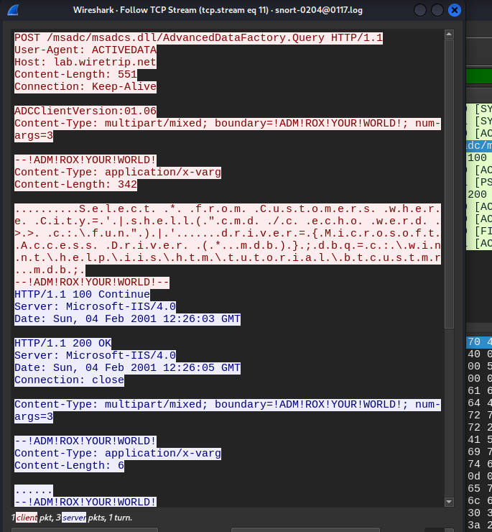The height and width of the screenshot is (532, 492).
Task: Click the Date line ending 12:26:03 GMT
Action: (127, 318)
